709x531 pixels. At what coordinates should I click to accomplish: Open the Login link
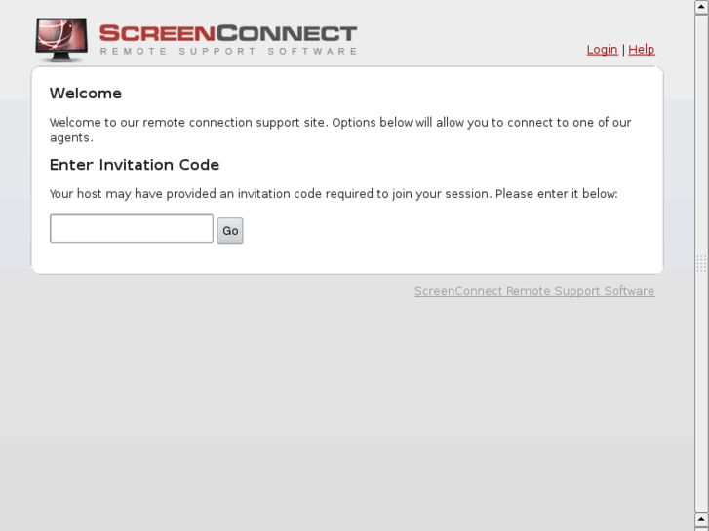pyautogui.click(x=602, y=50)
